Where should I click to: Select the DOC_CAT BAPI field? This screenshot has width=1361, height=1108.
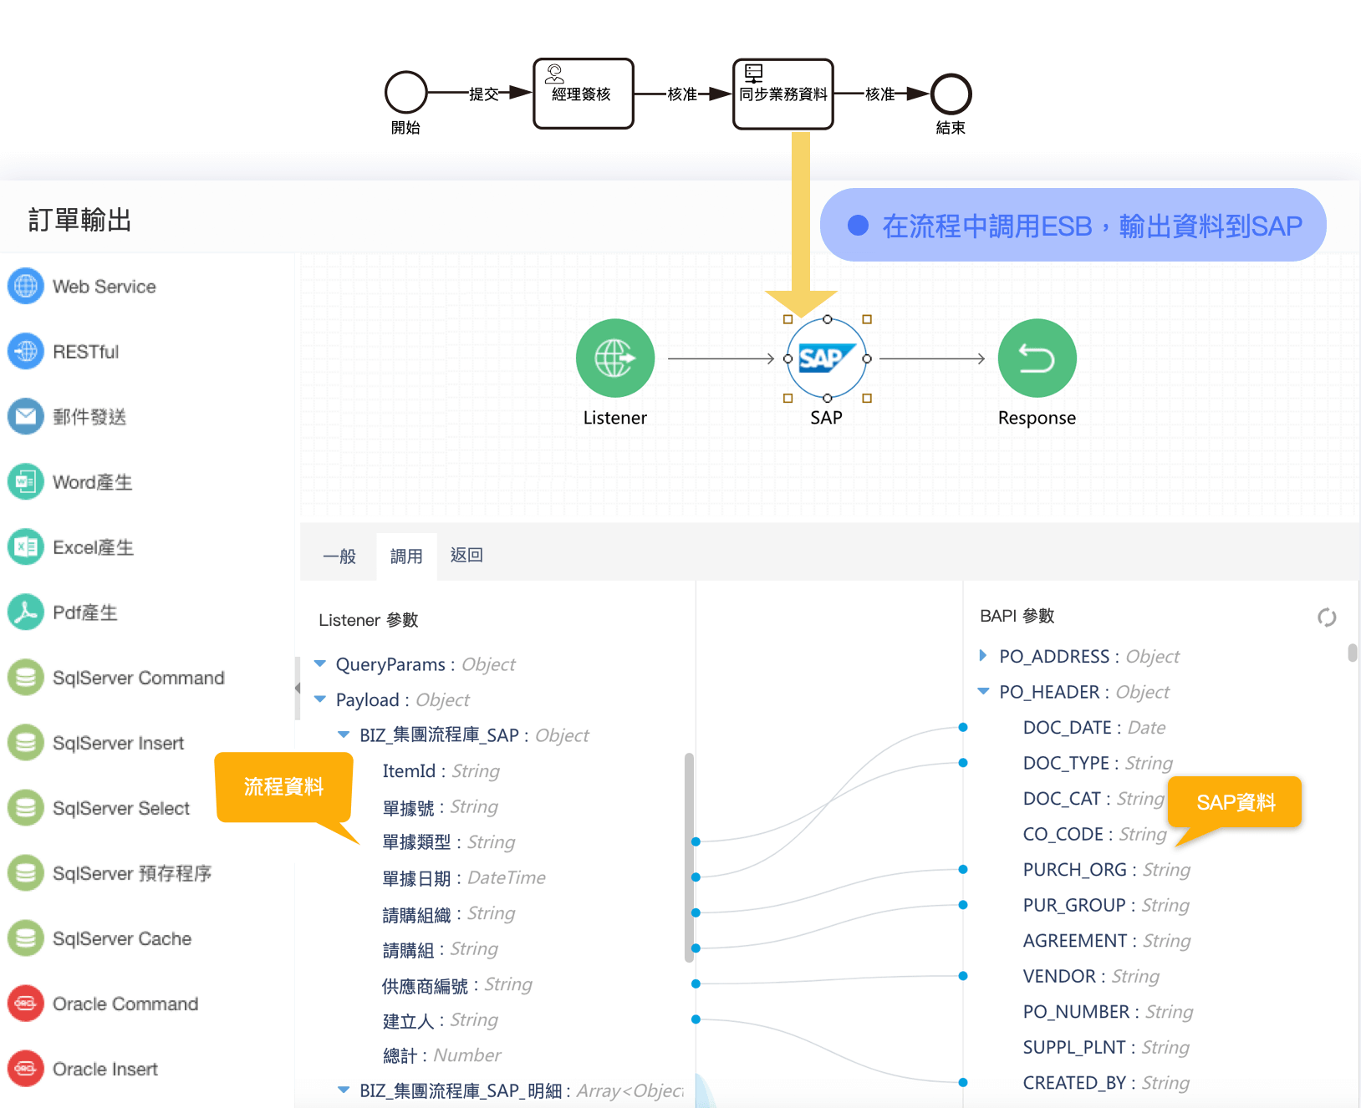click(1094, 799)
